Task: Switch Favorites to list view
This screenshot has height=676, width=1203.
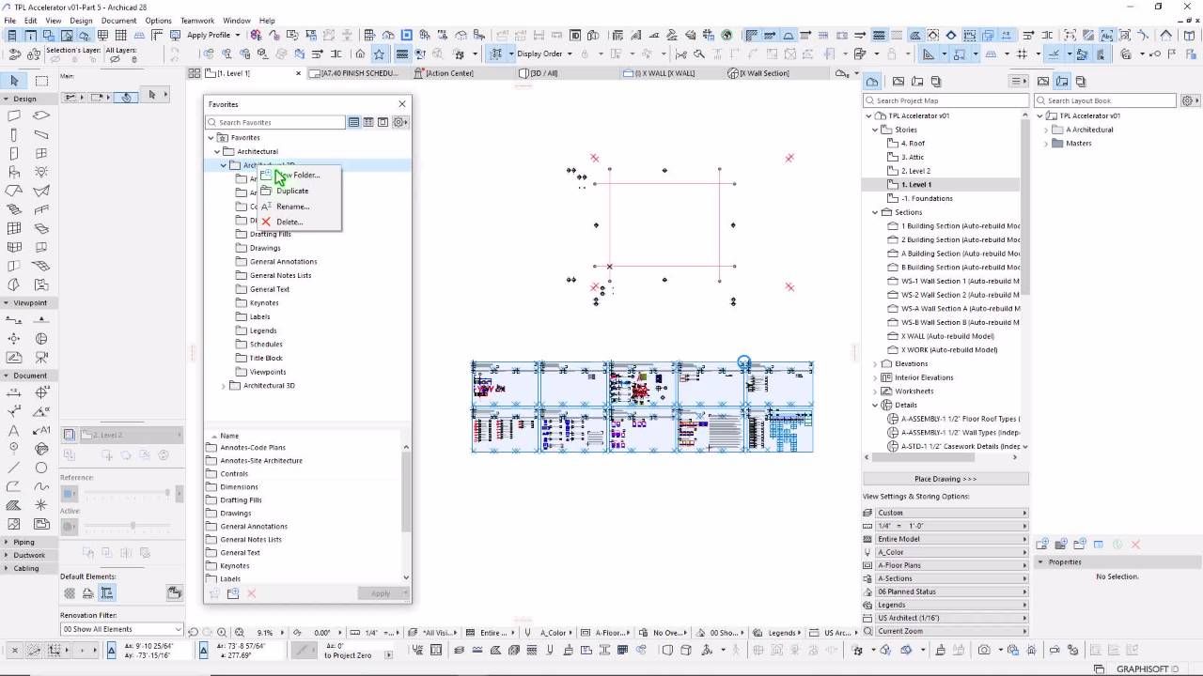Action: (353, 122)
